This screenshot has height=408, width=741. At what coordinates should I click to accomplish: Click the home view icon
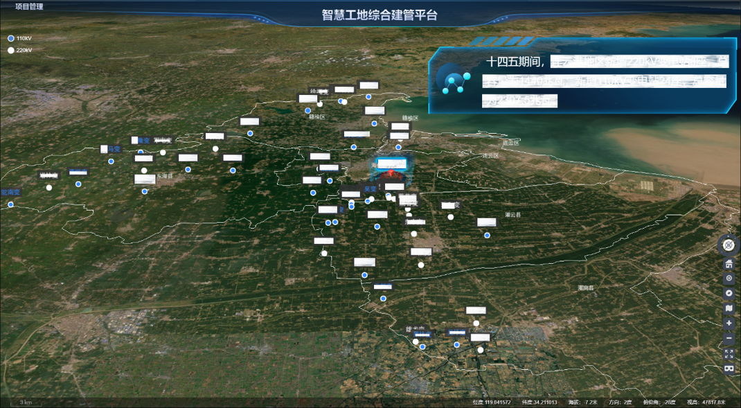click(x=729, y=264)
